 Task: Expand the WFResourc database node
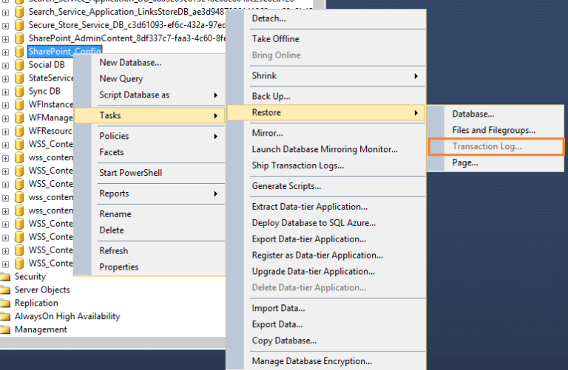pos(5,131)
